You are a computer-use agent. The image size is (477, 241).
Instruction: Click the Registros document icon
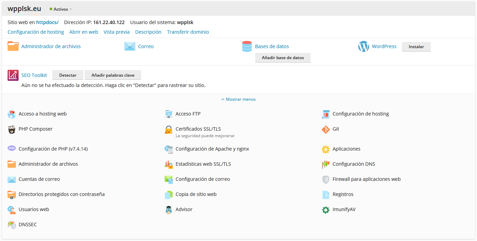pyautogui.click(x=326, y=195)
